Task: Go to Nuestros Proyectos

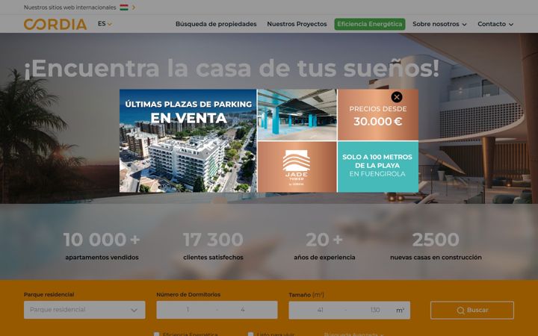Action: pos(297,24)
